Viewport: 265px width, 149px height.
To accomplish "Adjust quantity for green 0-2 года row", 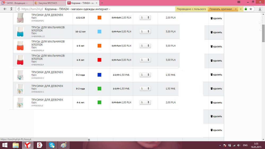I will [145, 89].
